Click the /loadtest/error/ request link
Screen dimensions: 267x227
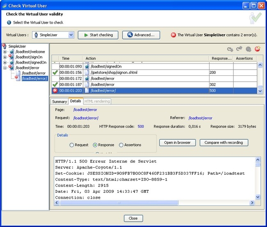point(85,118)
